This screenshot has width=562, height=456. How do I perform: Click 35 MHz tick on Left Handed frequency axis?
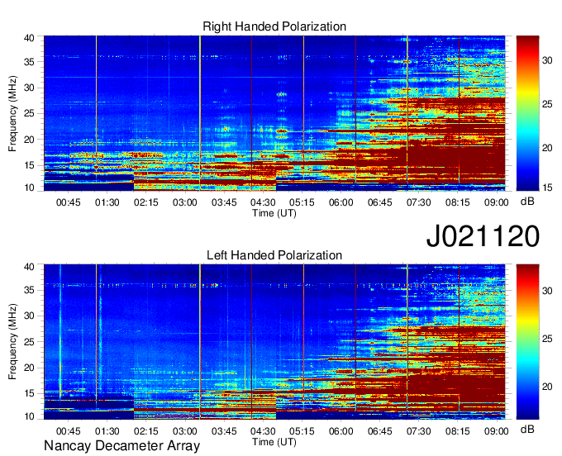click(30, 290)
